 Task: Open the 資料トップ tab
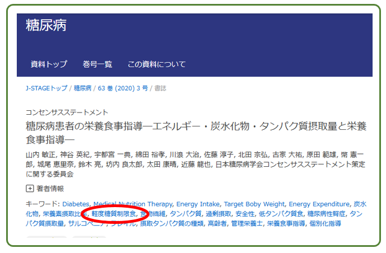coord(49,64)
